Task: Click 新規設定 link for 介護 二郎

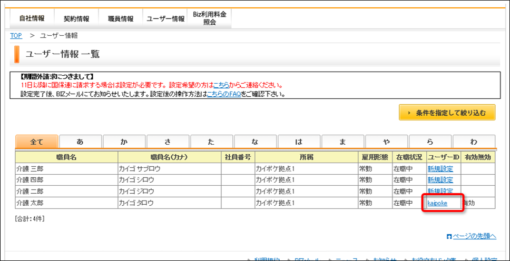Action: coord(440,191)
